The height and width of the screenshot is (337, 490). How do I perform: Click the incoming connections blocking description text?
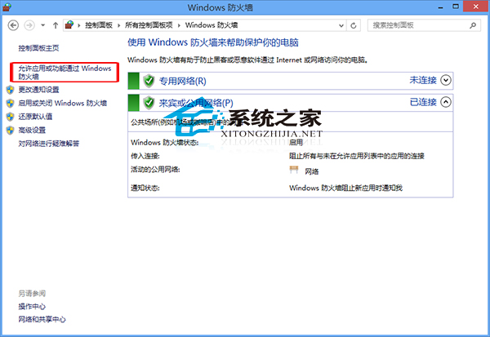pos(357,156)
